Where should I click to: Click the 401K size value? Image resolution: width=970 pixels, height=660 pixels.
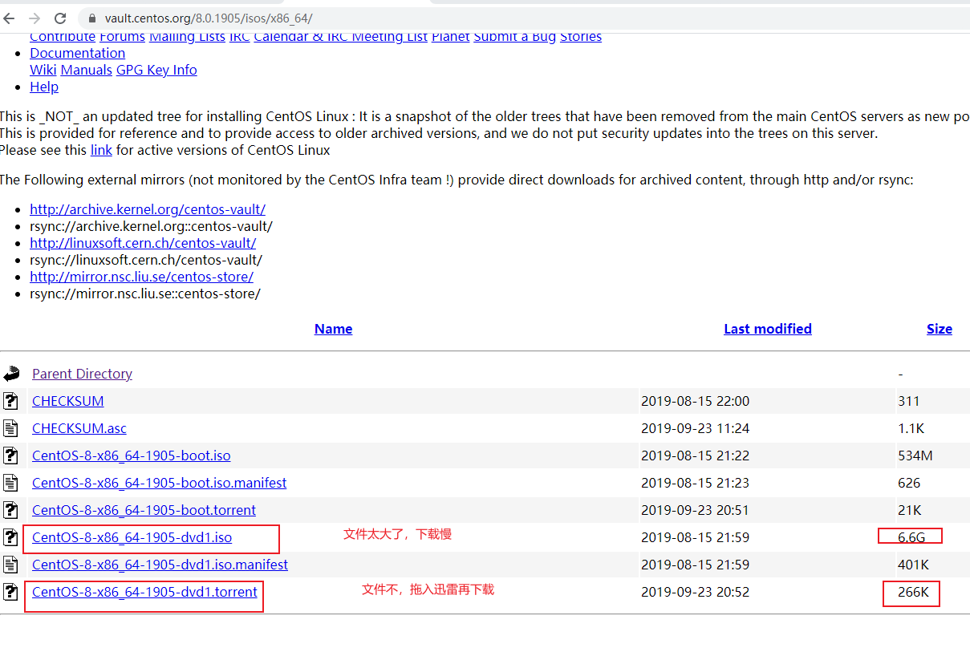click(x=913, y=565)
